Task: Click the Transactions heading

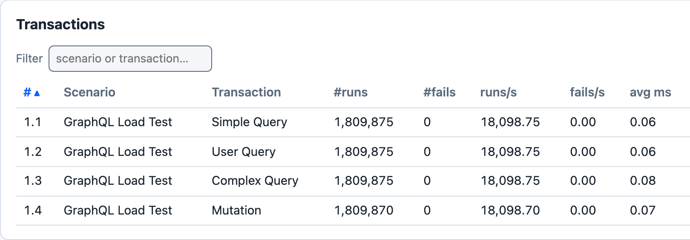Action: pos(60,25)
